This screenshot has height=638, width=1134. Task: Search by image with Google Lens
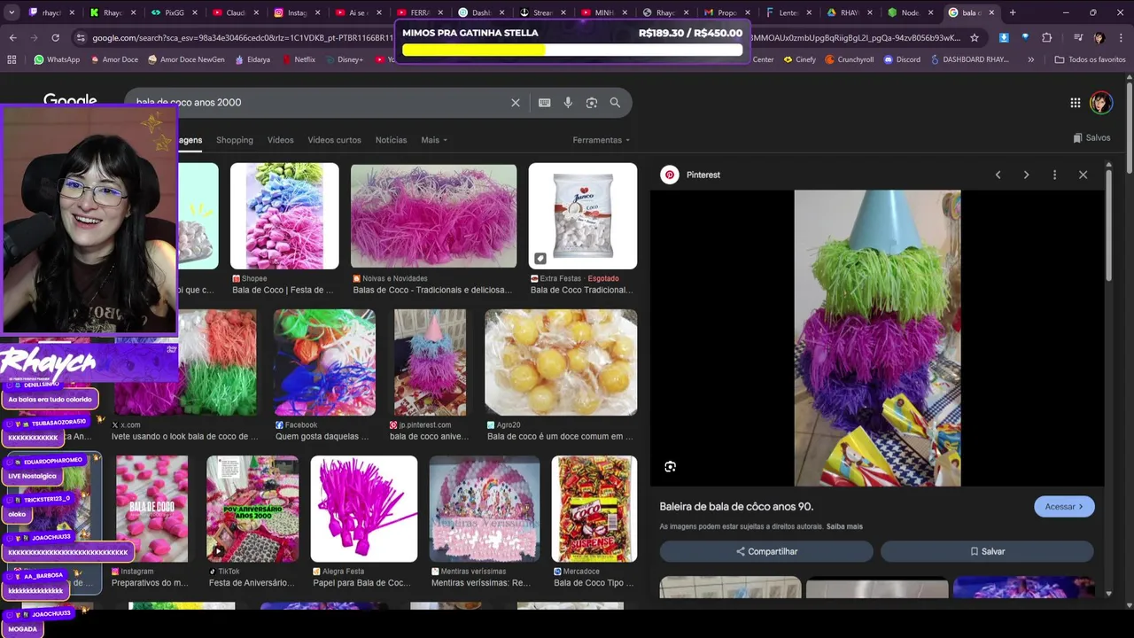pos(592,103)
